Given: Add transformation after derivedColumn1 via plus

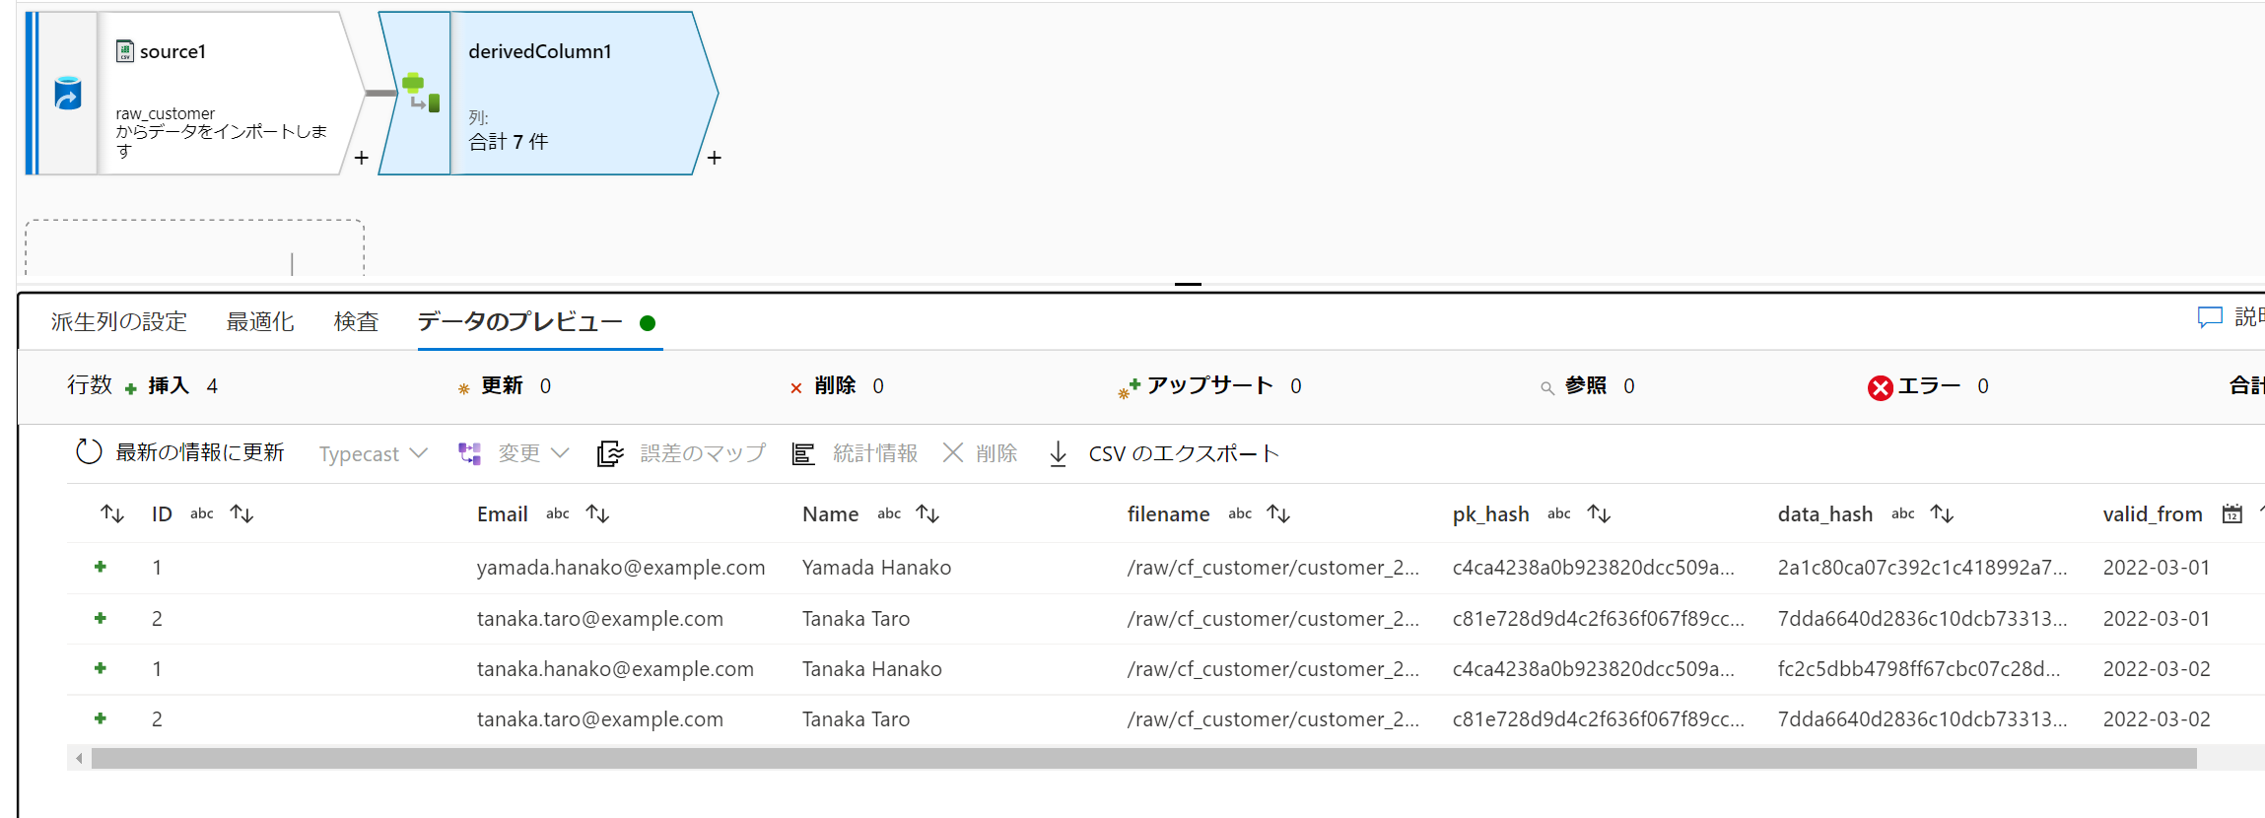Looking at the screenshot, I should (715, 158).
